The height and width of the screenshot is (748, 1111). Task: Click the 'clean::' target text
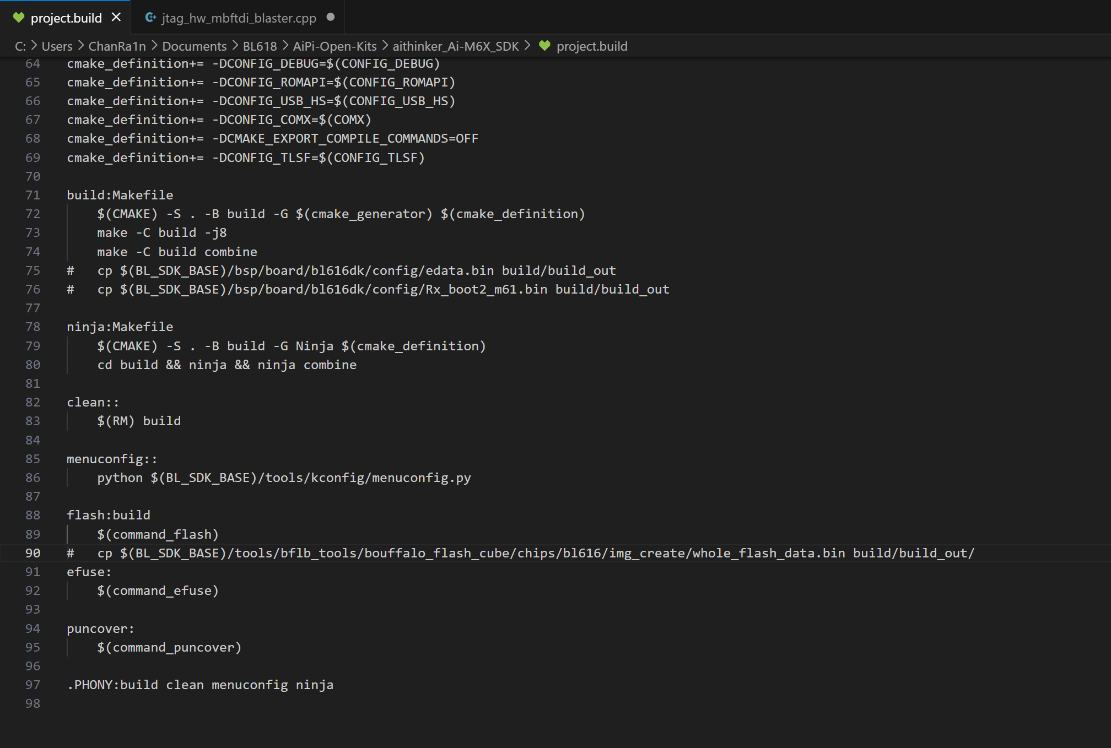coord(93,402)
